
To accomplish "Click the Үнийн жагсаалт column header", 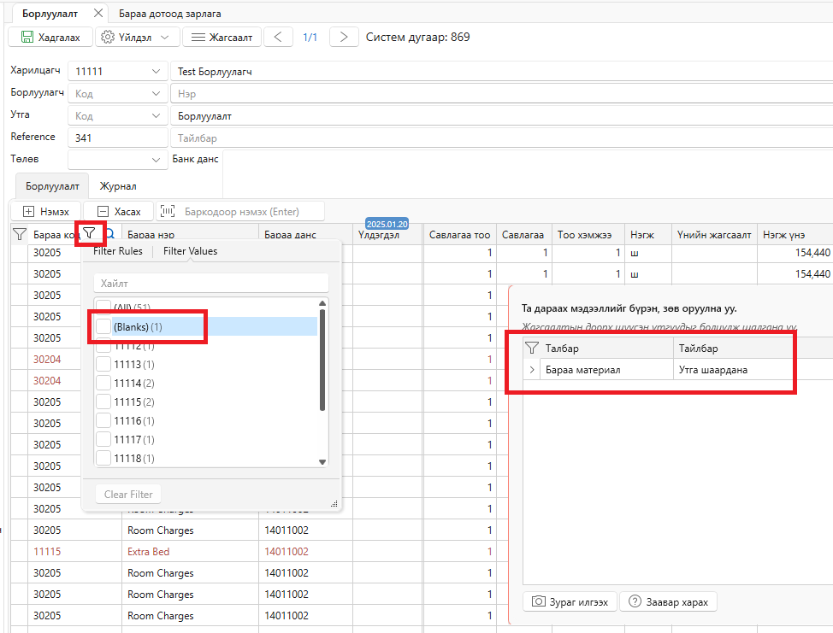I will tap(714, 235).
